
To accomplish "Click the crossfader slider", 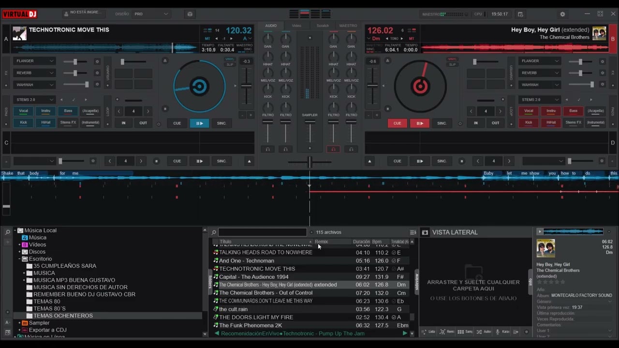I will point(310,162).
